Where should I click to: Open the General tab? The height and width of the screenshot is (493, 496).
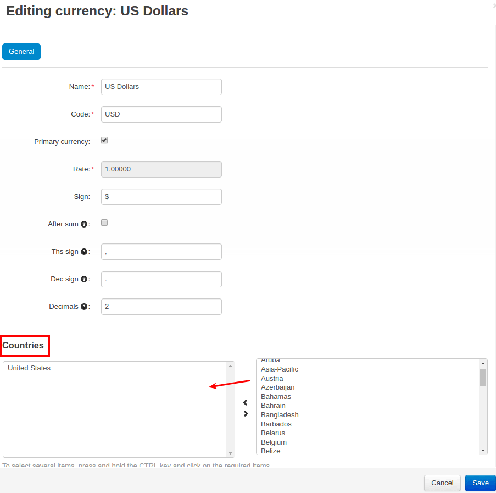click(x=21, y=52)
